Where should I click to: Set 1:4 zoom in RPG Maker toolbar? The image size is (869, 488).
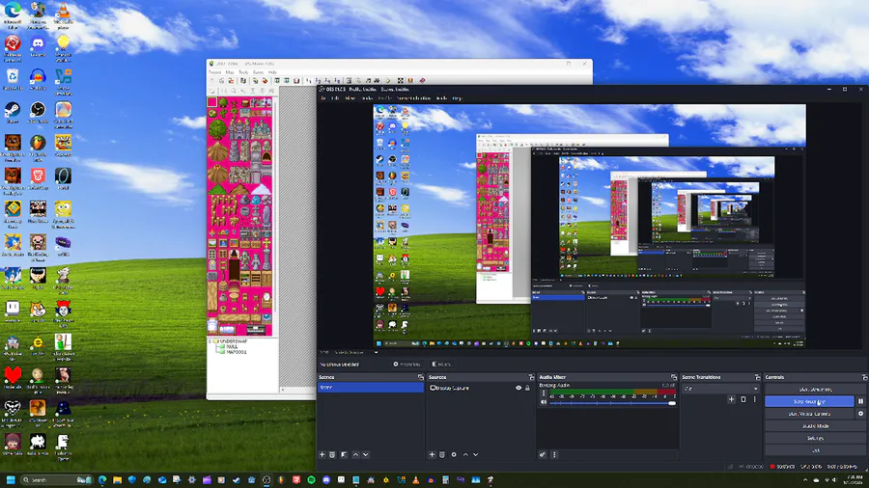pos(327,80)
